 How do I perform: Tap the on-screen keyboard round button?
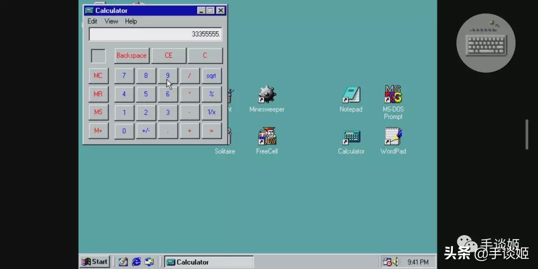coord(486,43)
